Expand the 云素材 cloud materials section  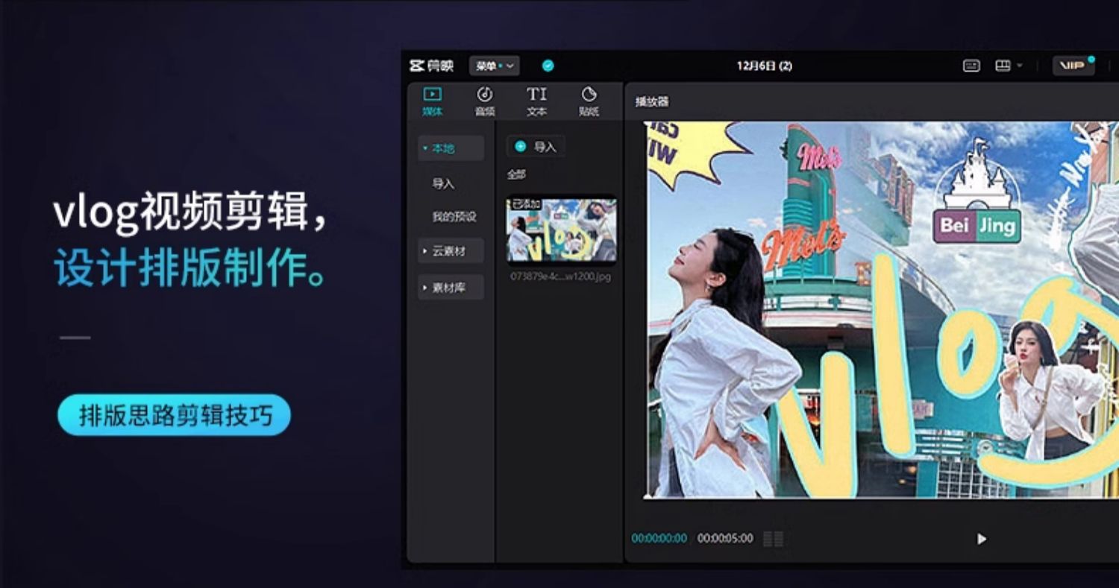[448, 251]
